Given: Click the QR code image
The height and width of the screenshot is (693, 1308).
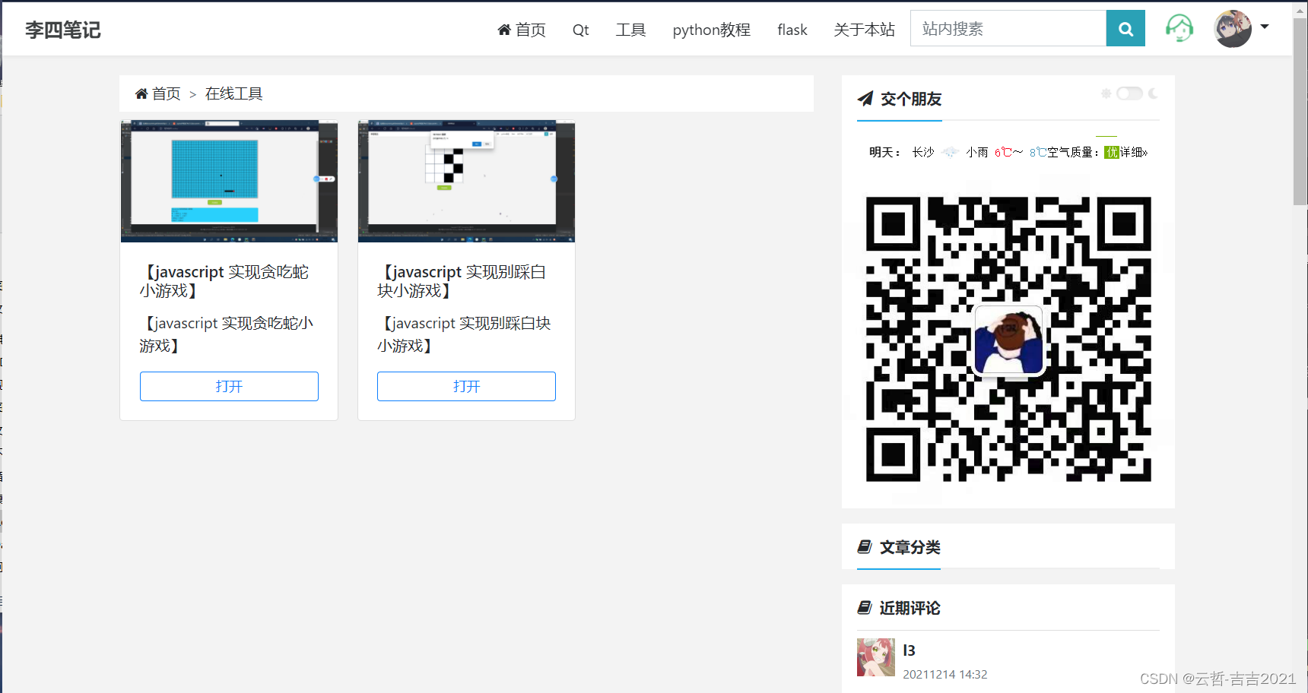Looking at the screenshot, I should 1008,339.
